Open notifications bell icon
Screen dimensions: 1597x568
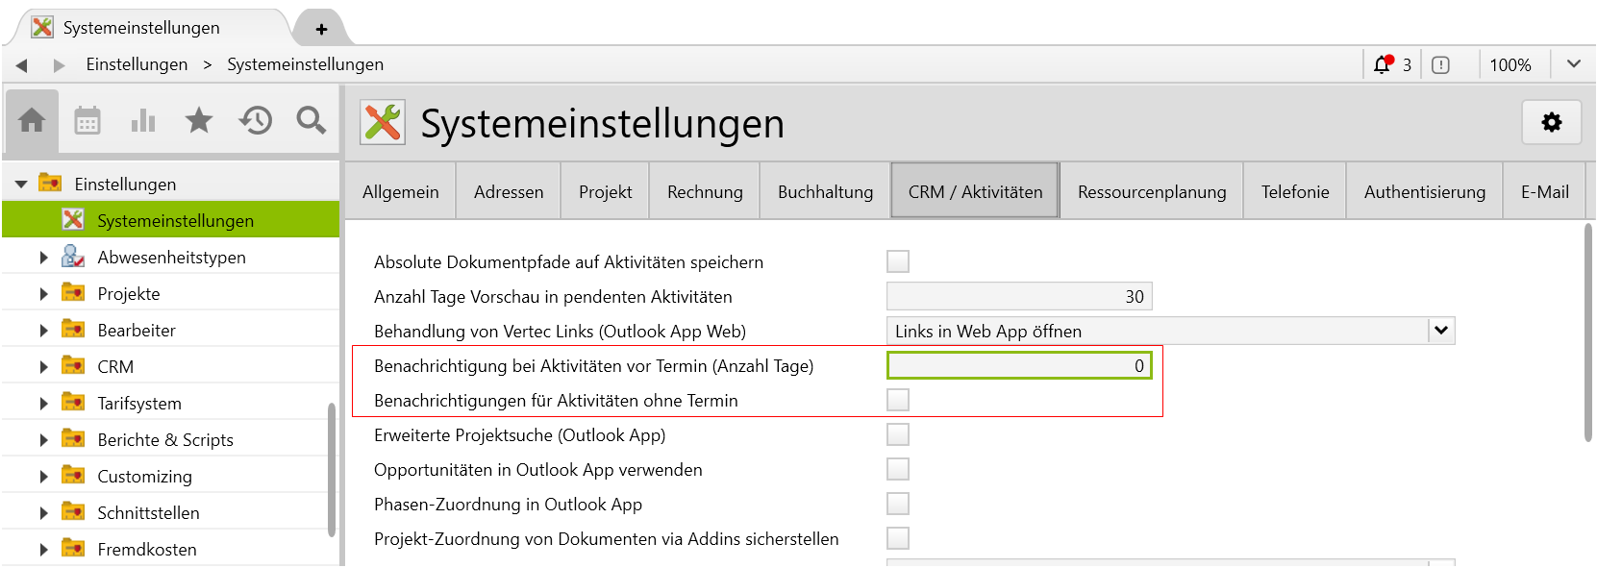point(1383,64)
